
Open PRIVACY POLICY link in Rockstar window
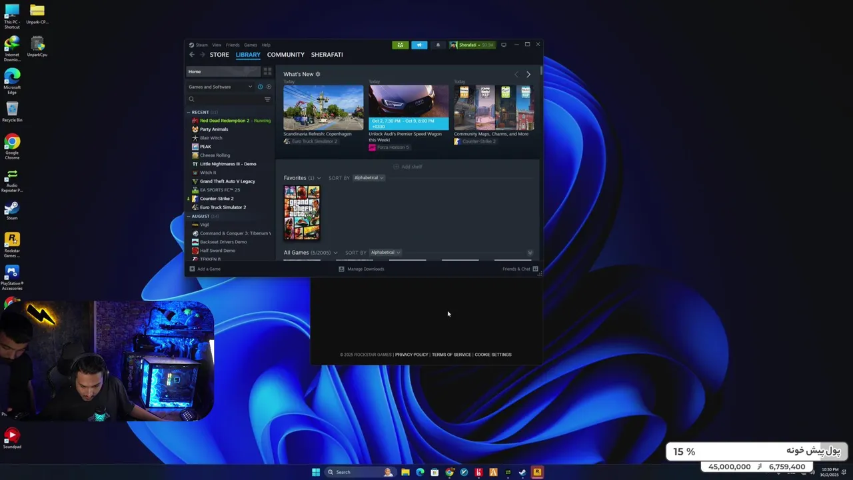point(412,355)
